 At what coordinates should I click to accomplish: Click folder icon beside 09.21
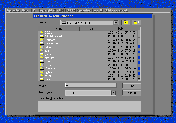(42, 33)
